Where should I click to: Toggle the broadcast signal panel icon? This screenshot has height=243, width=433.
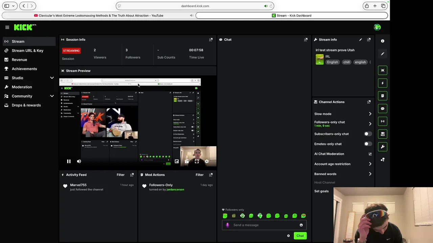point(383,121)
